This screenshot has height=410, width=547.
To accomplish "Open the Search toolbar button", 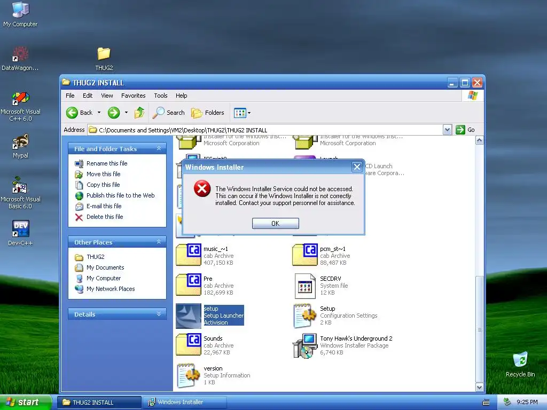I will coord(169,113).
